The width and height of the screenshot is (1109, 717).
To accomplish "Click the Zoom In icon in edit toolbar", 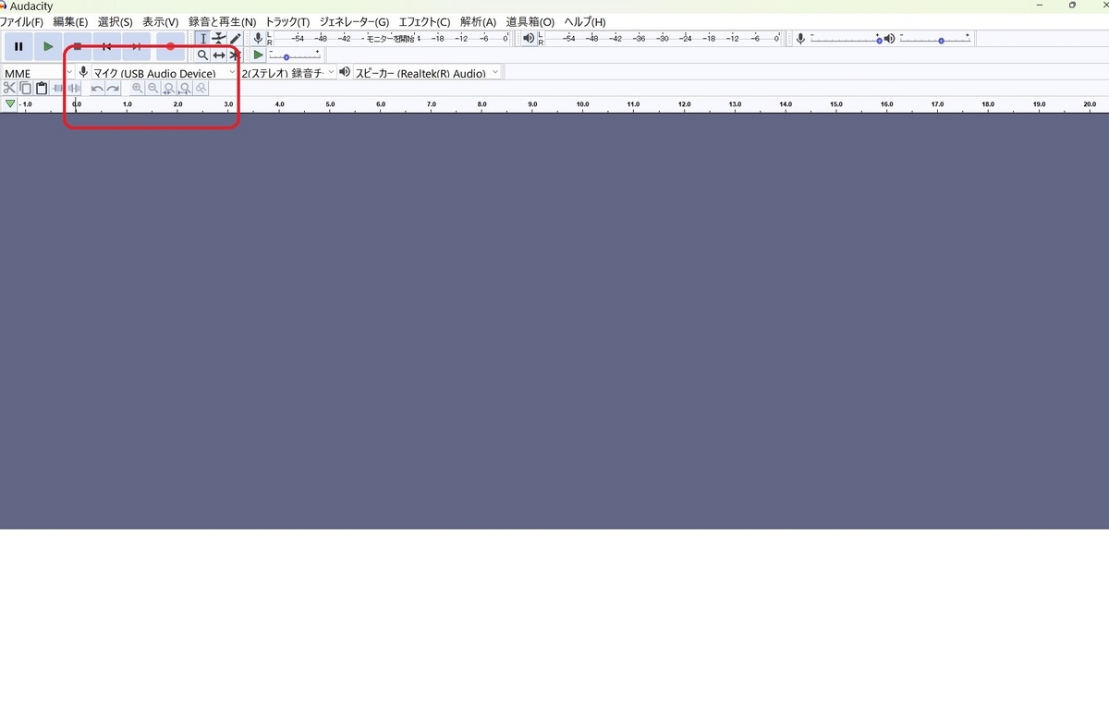I will [x=138, y=89].
